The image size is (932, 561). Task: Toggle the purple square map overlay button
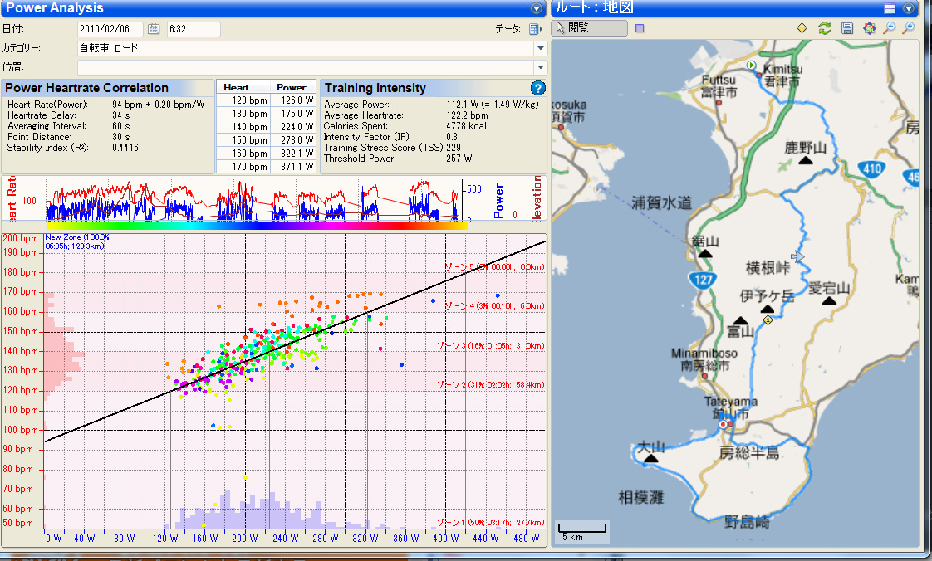coord(640,28)
